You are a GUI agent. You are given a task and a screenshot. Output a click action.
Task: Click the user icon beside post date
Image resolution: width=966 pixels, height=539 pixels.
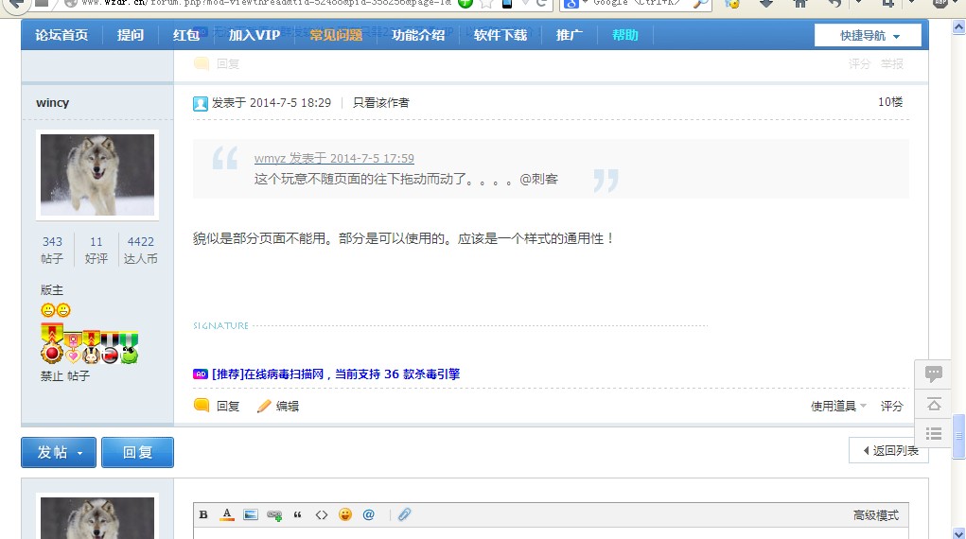[201, 103]
